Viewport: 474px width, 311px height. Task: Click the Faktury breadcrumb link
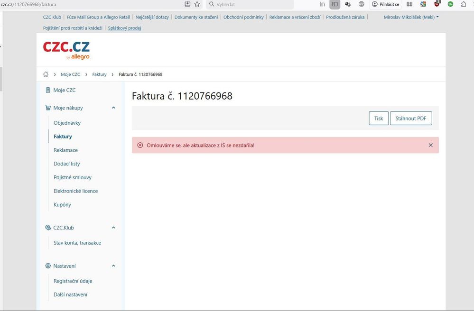pos(99,74)
